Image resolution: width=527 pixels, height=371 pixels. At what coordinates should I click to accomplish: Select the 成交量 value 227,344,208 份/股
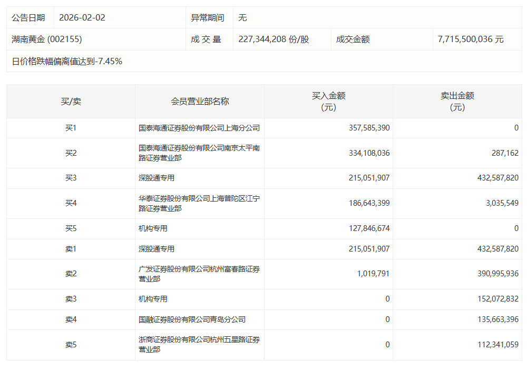click(274, 39)
